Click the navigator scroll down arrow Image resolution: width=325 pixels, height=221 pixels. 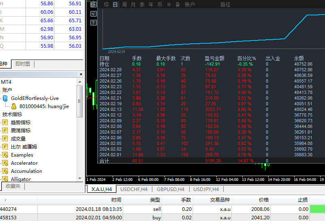(x=80, y=178)
